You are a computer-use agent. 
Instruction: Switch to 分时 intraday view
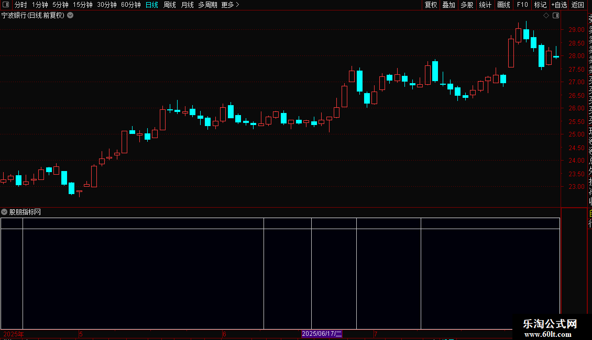21,5
